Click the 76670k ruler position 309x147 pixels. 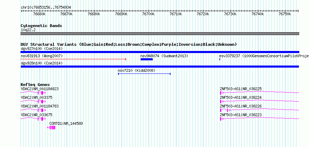[x=67, y=14]
